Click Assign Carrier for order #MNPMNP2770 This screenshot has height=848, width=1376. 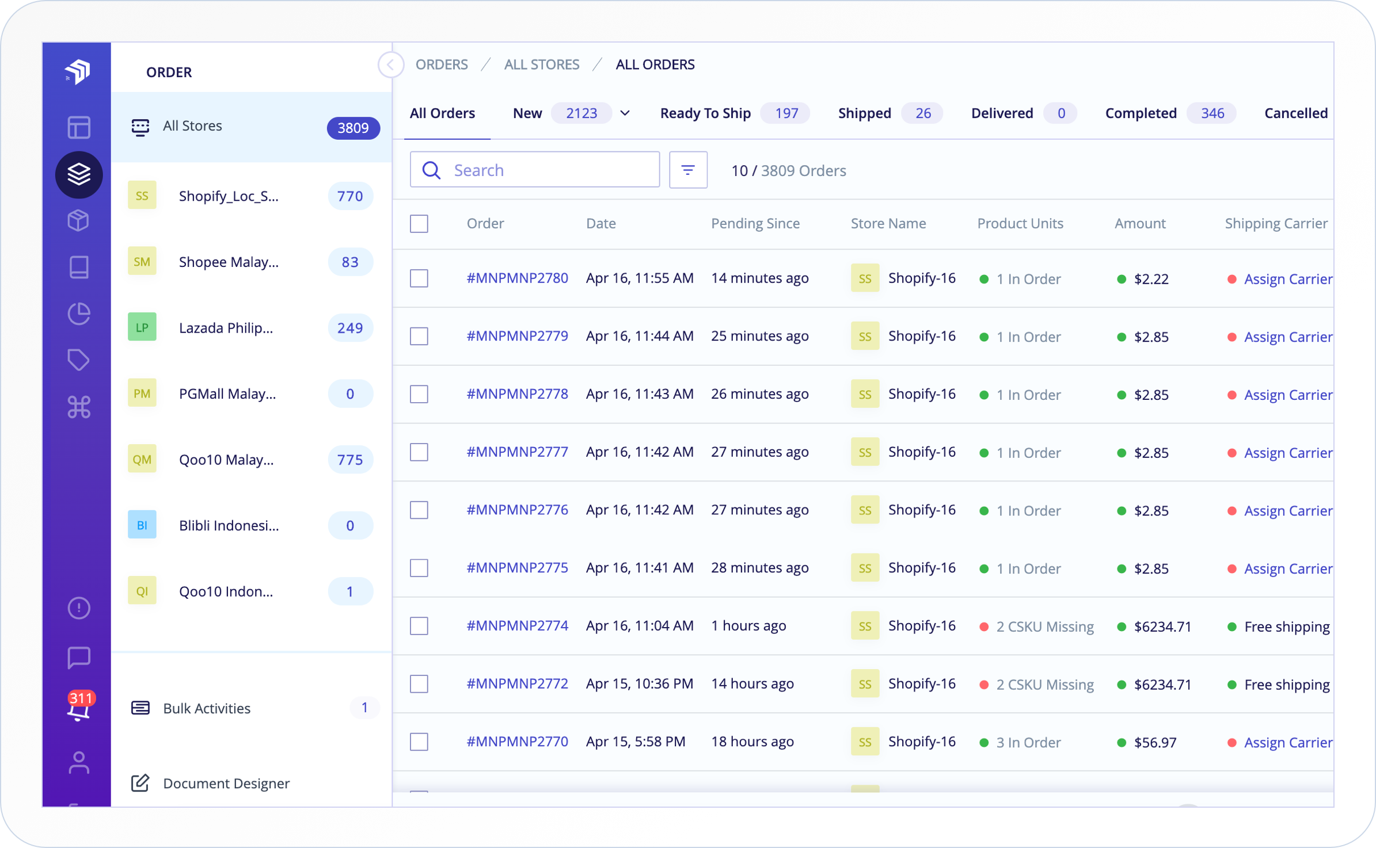[1287, 742]
